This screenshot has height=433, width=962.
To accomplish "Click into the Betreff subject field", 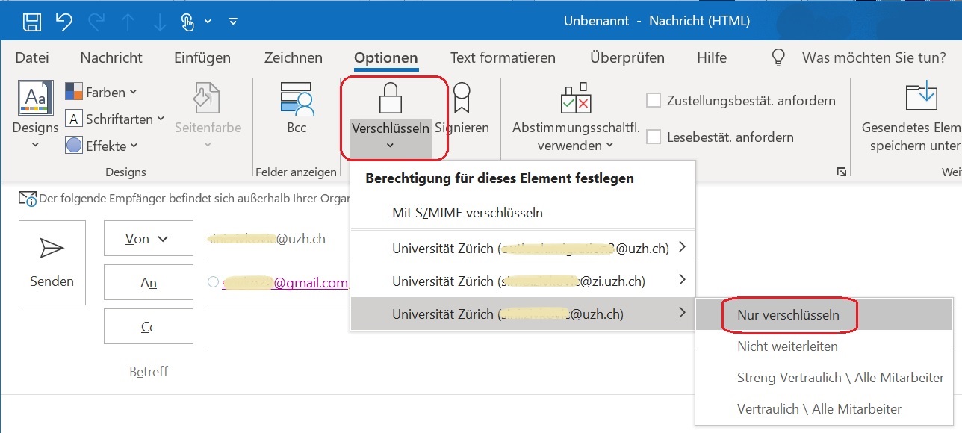I will click(x=523, y=371).
